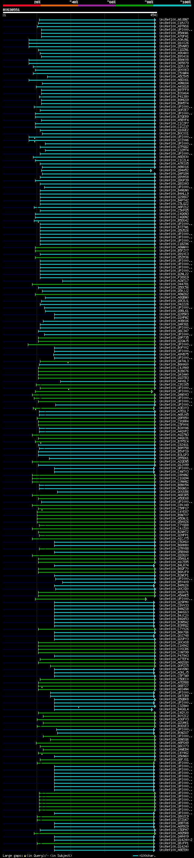The width and height of the screenshot is (194, 858).
Task: Click the cyan ~100% identity color segment
Action: 172,5
